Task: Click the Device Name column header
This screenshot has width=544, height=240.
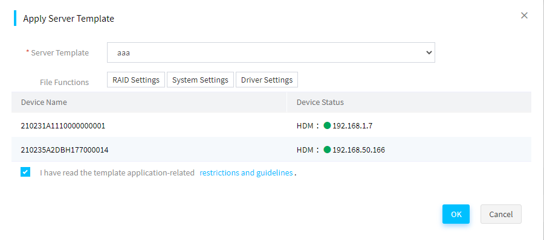Action: (44, 102)
